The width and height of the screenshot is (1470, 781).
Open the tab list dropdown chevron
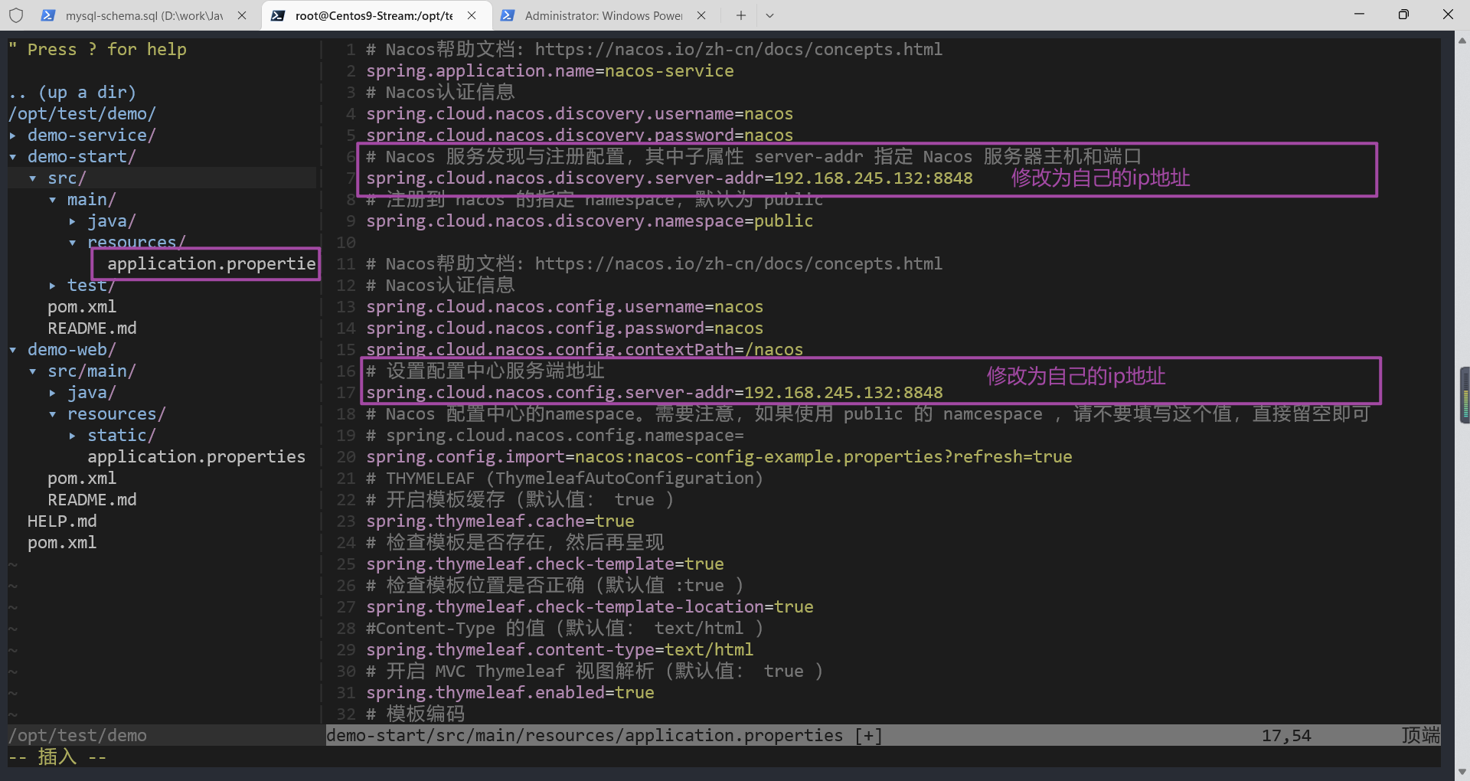769,15
